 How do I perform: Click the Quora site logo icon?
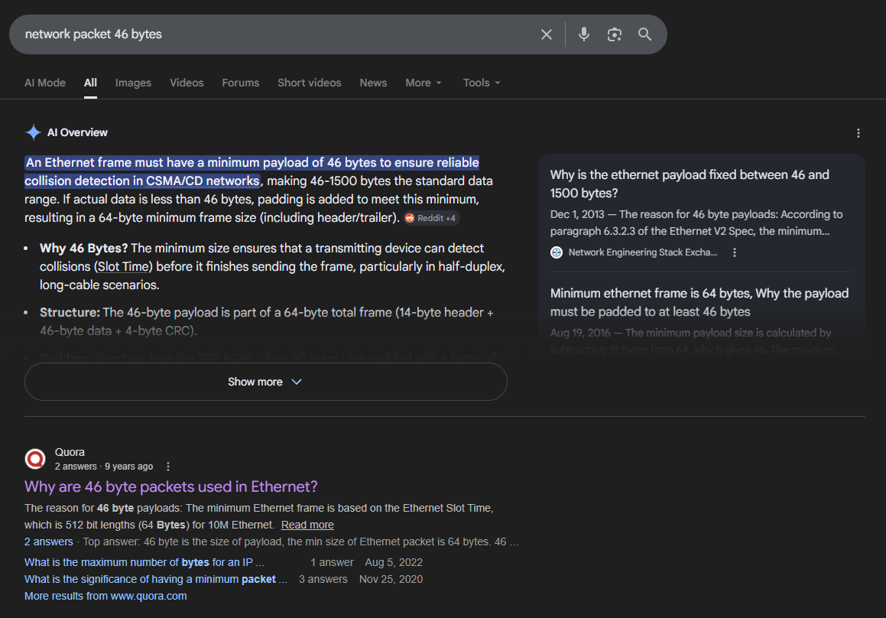(x=35, y=459)
